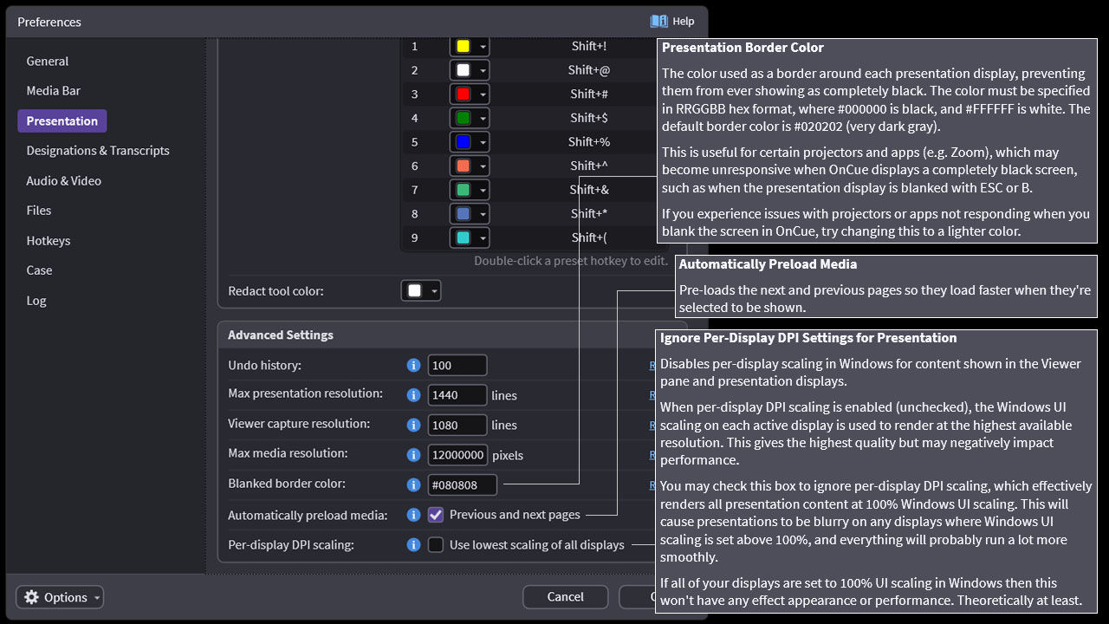
Task: Click info icon for Viewer capture resolution
Action: [413, 425]
